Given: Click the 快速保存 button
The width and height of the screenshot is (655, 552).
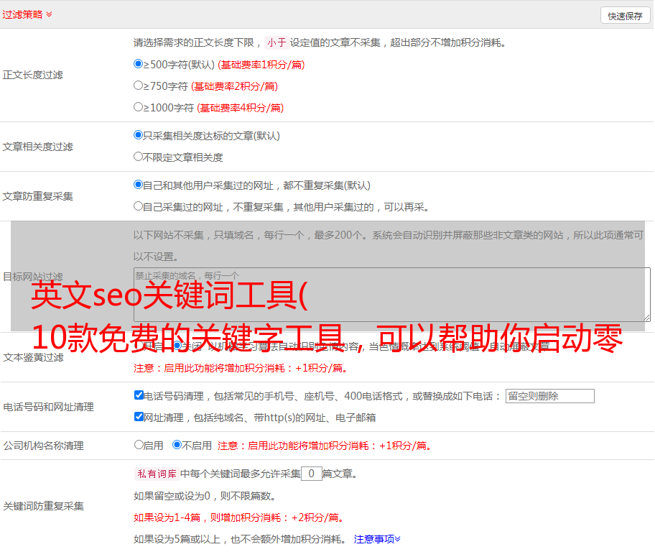Looking at the screenshot, I should click(x=625, y=16).
